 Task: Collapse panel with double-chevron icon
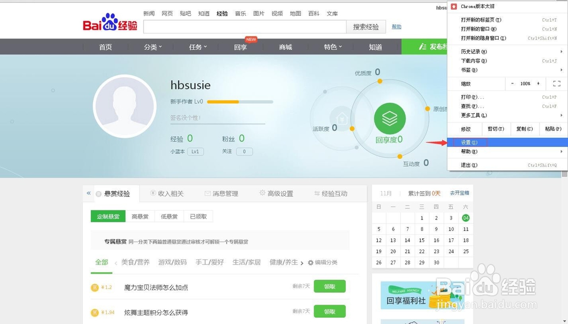pos(89,193)
